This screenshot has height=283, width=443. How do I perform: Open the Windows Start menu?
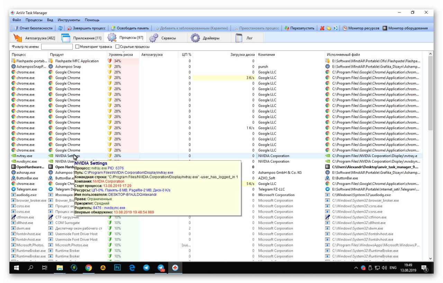click(16, 267)
